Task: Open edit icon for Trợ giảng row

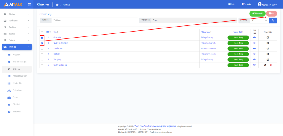Action: tap(268, 59)
